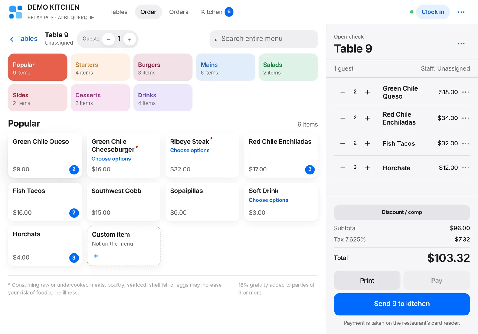Reduce Red Chile Enchiladas quantity in check
Screen dimensions: 478x334
(343, 118)
